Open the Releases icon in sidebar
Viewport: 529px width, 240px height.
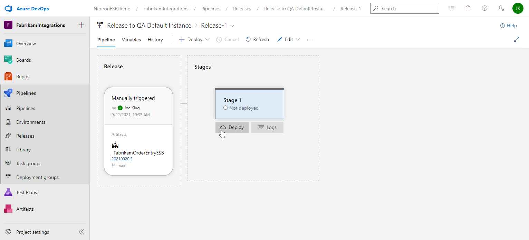click(x=8, y=136)
